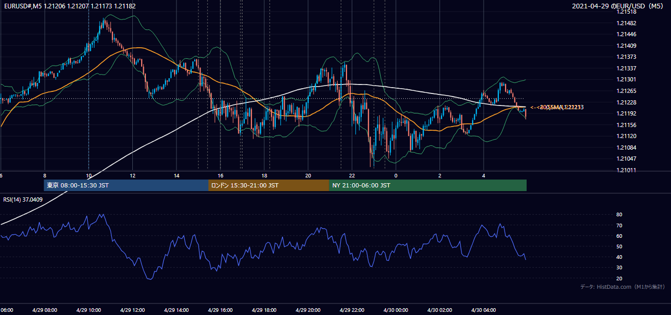
Task: Click the 4/29 10:00 bottom time label
Action: 89,310
